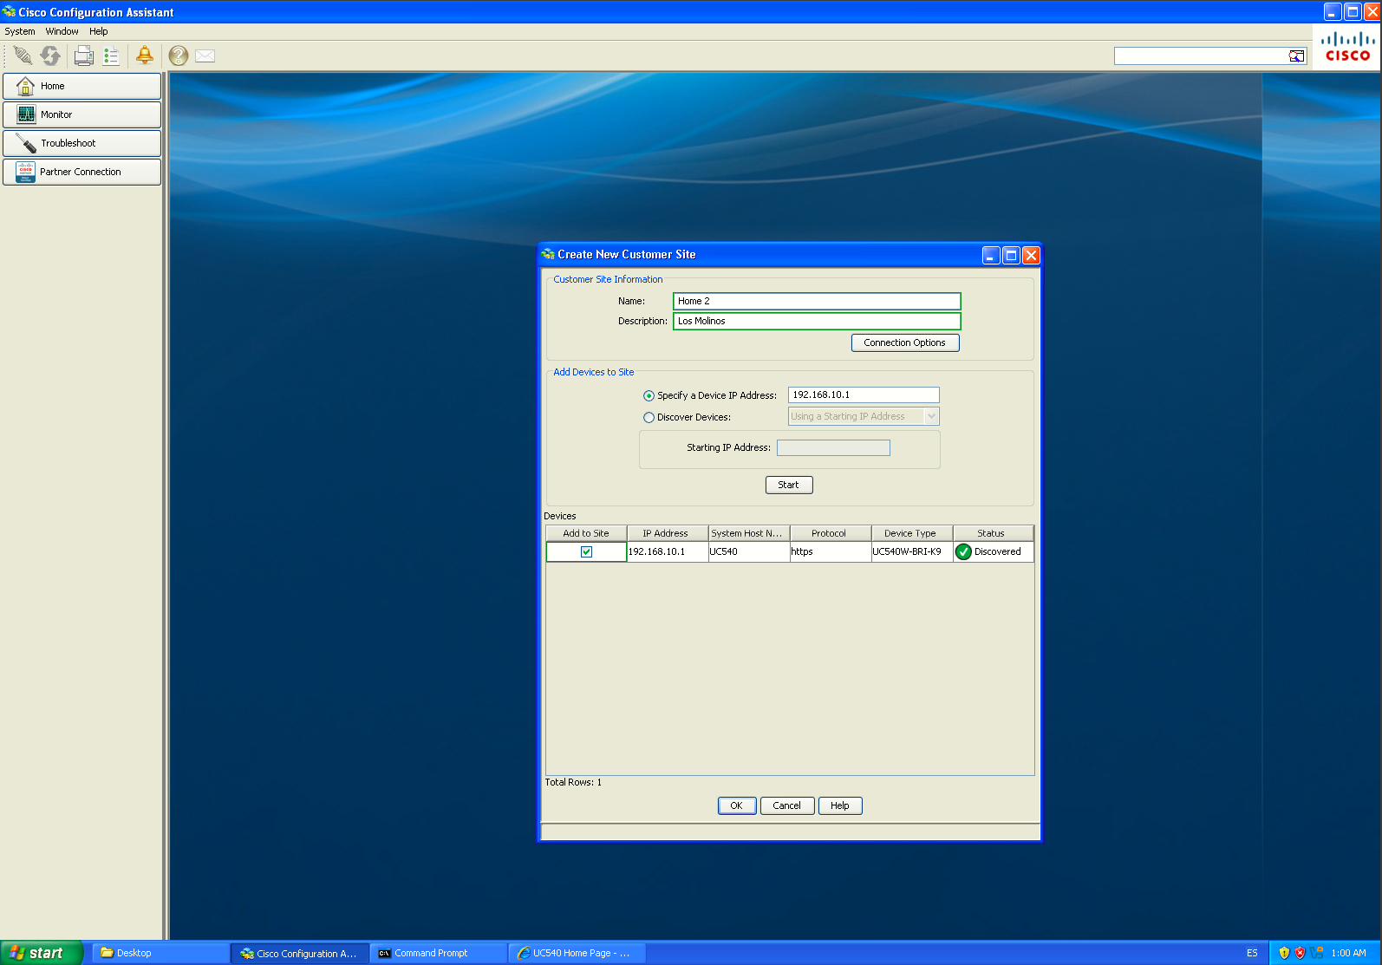1382x965 pixels.
Task: Click the Cisco logo
Action: click(x=1347, y=47)
